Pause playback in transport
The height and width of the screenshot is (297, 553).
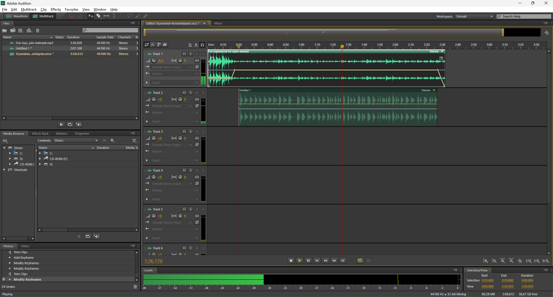click(x=308, y=261)
